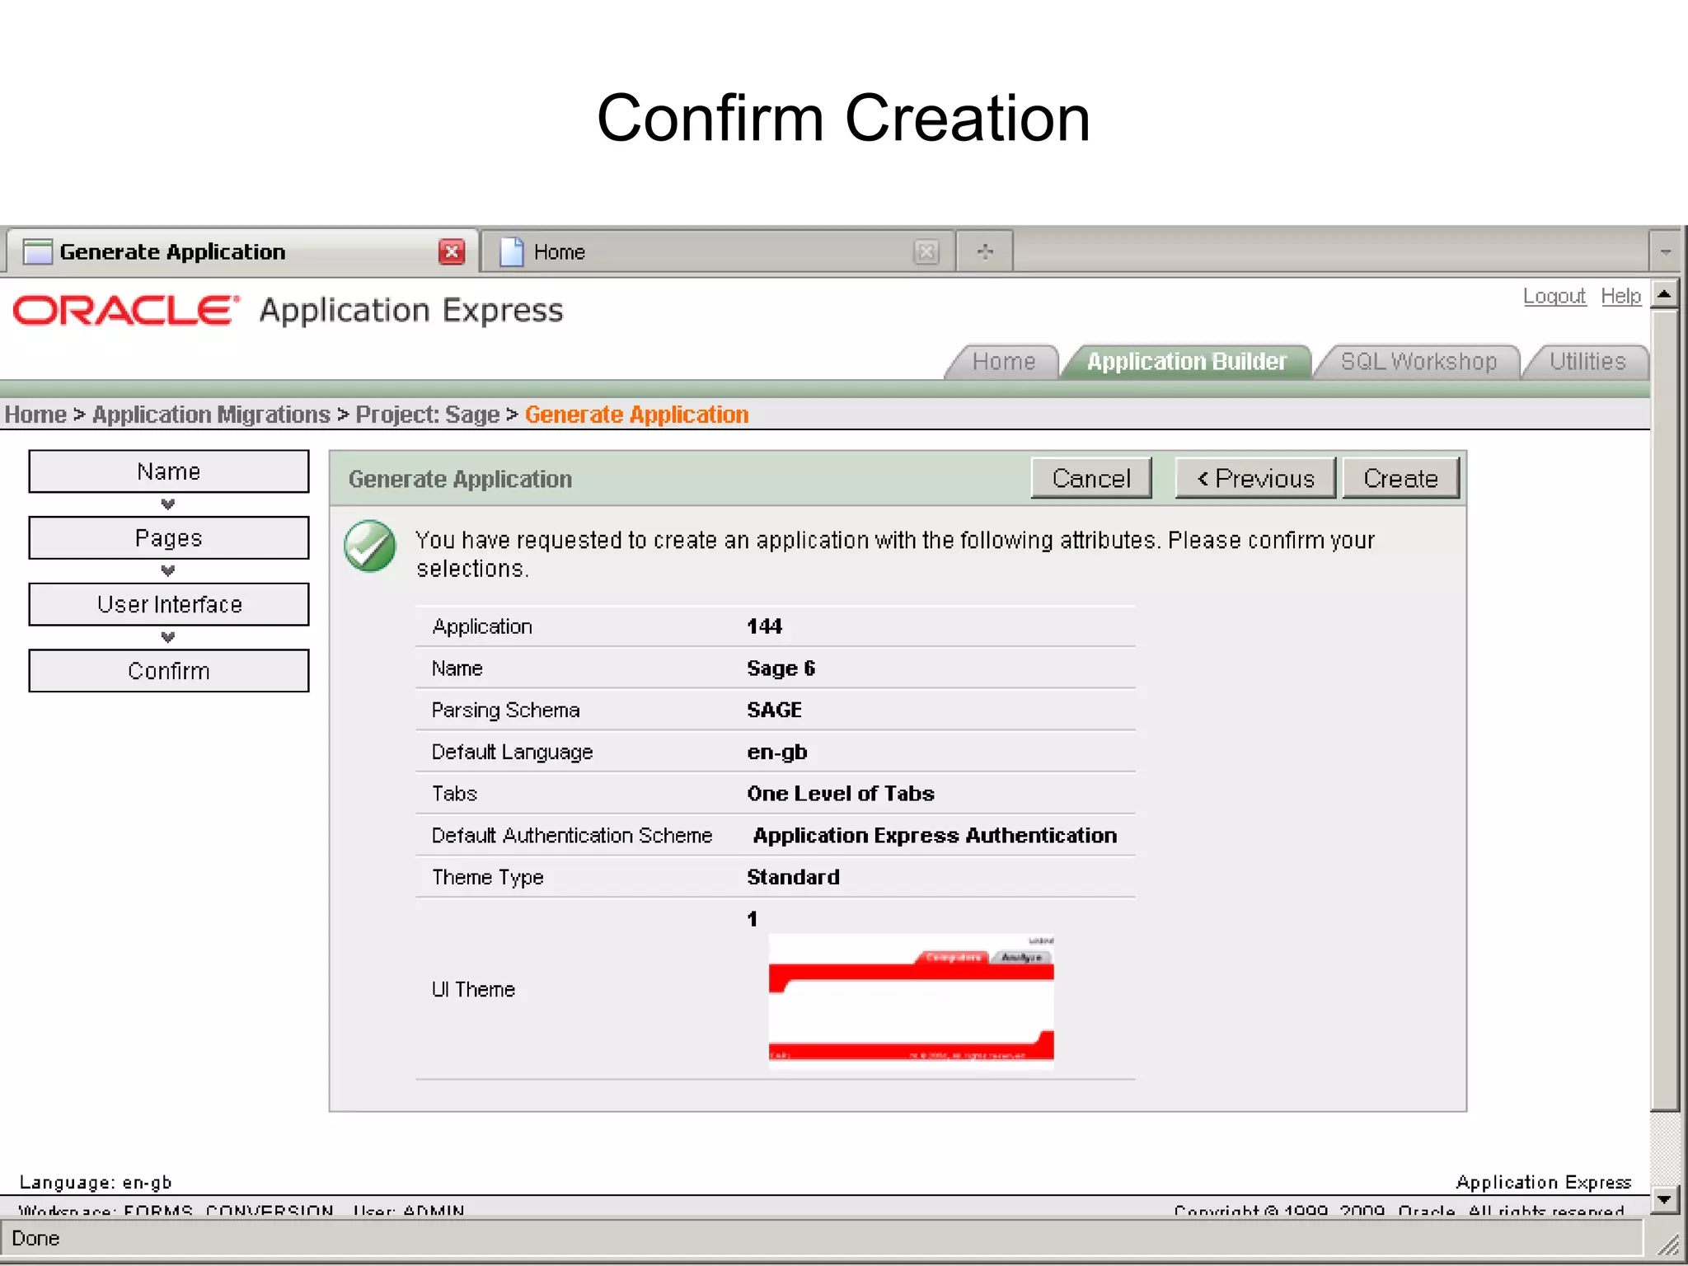The height and width of the screenshot is (1266, 1688).
Task: Click Application Express Authentication value
Action: [x=935, y=836]
